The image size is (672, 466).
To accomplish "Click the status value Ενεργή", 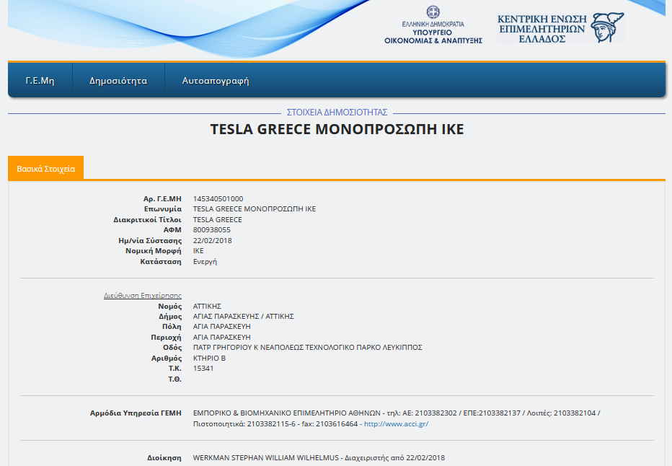I will point(205,262).
